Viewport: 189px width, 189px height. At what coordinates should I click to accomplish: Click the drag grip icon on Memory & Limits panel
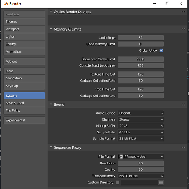[x=183, y=29]
